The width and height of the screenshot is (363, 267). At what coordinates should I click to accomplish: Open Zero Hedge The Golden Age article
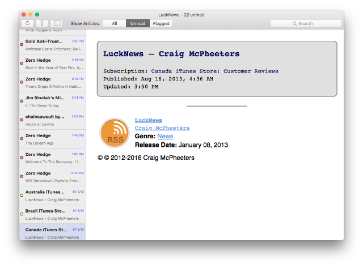coord(52,139)
